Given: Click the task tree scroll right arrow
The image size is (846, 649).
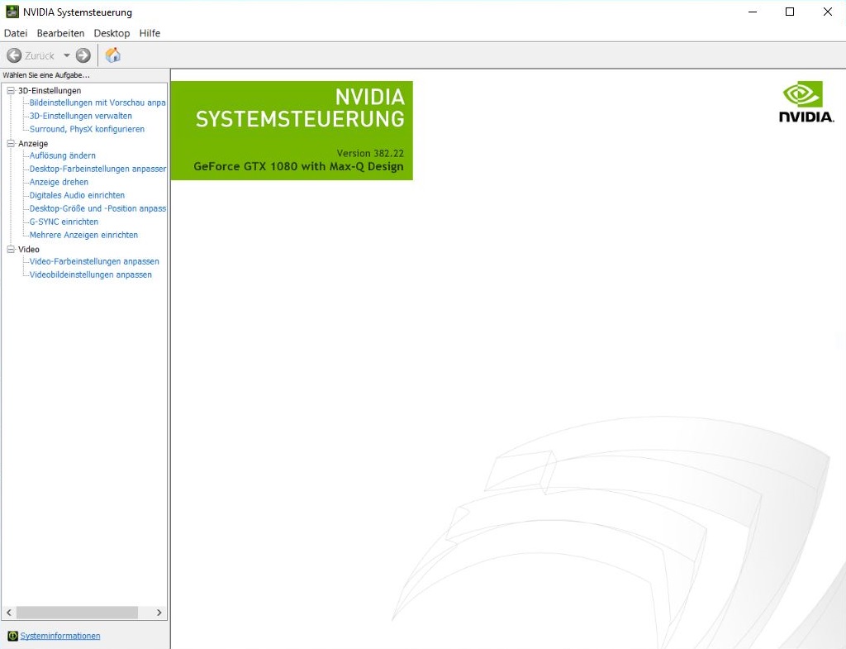Looking at the screenshot, I should [x=159, y=613].
